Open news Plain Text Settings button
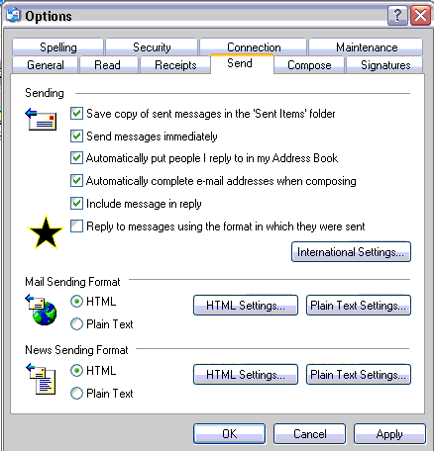 click(359, 375)
